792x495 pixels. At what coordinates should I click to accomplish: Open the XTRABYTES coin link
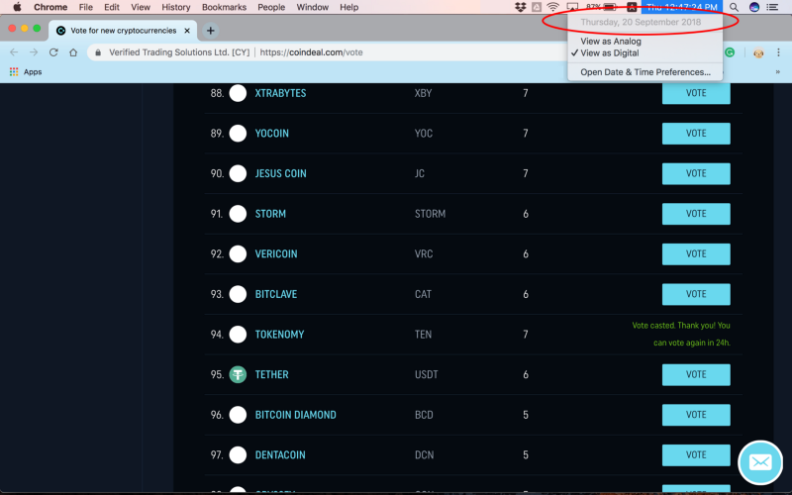tap(280, 93)
